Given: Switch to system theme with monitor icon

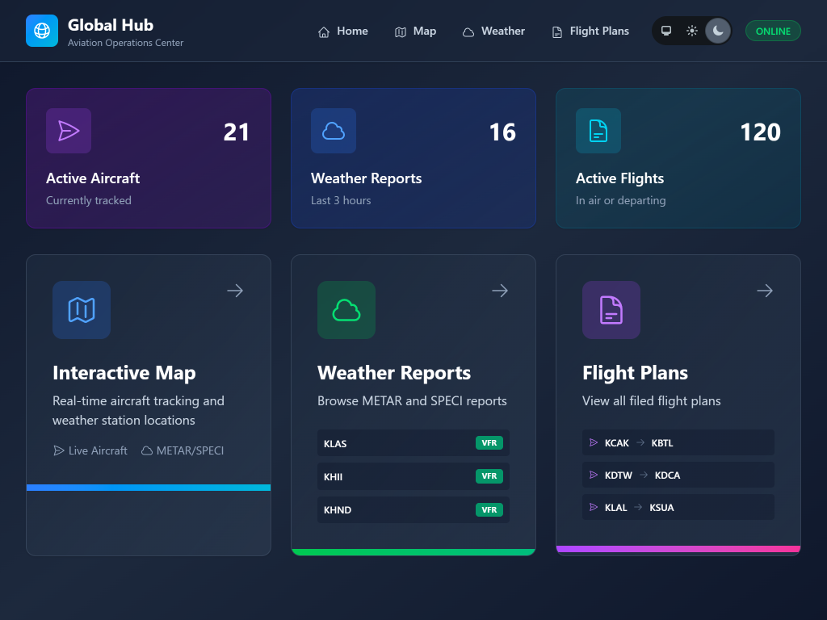Looking at the screenshot, I should click(x=666, y=31).
